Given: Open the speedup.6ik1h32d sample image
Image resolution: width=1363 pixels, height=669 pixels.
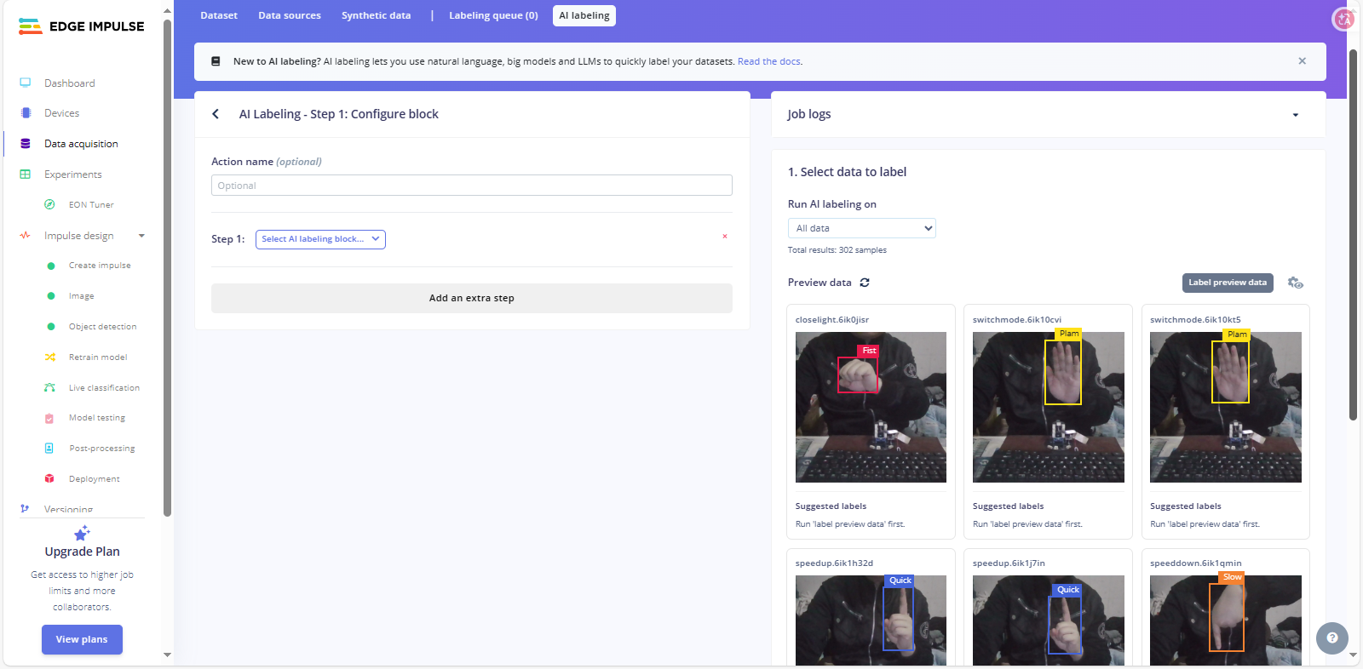Looking at the screenshot, I should click(871, 620).
